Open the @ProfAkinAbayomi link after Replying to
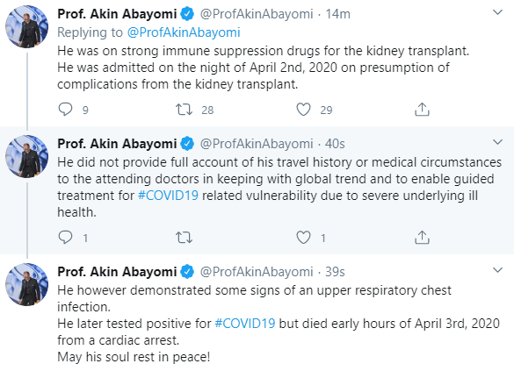The image size is (514, 371). [184, 32]
